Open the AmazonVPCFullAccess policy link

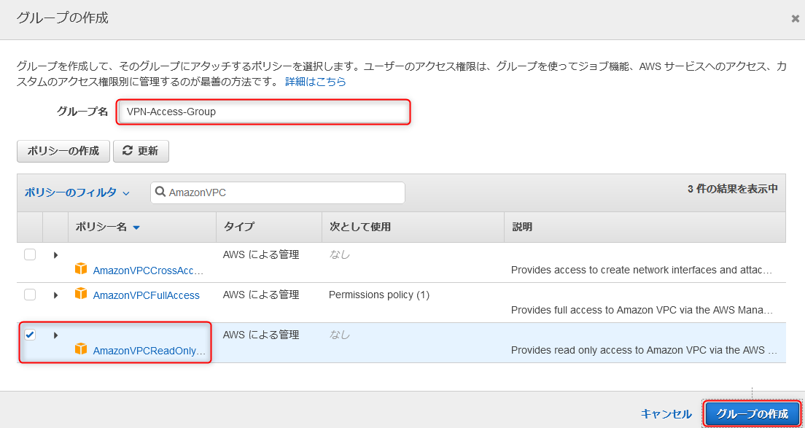point(147,295)
